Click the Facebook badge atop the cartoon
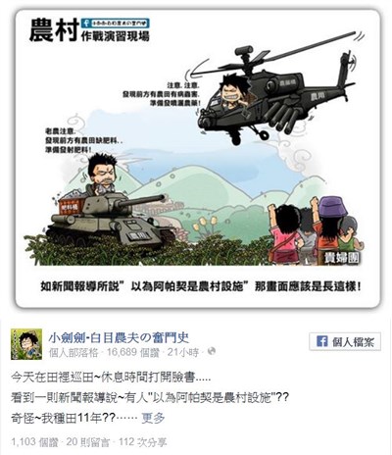392x455 pixels. coord(116,24)
